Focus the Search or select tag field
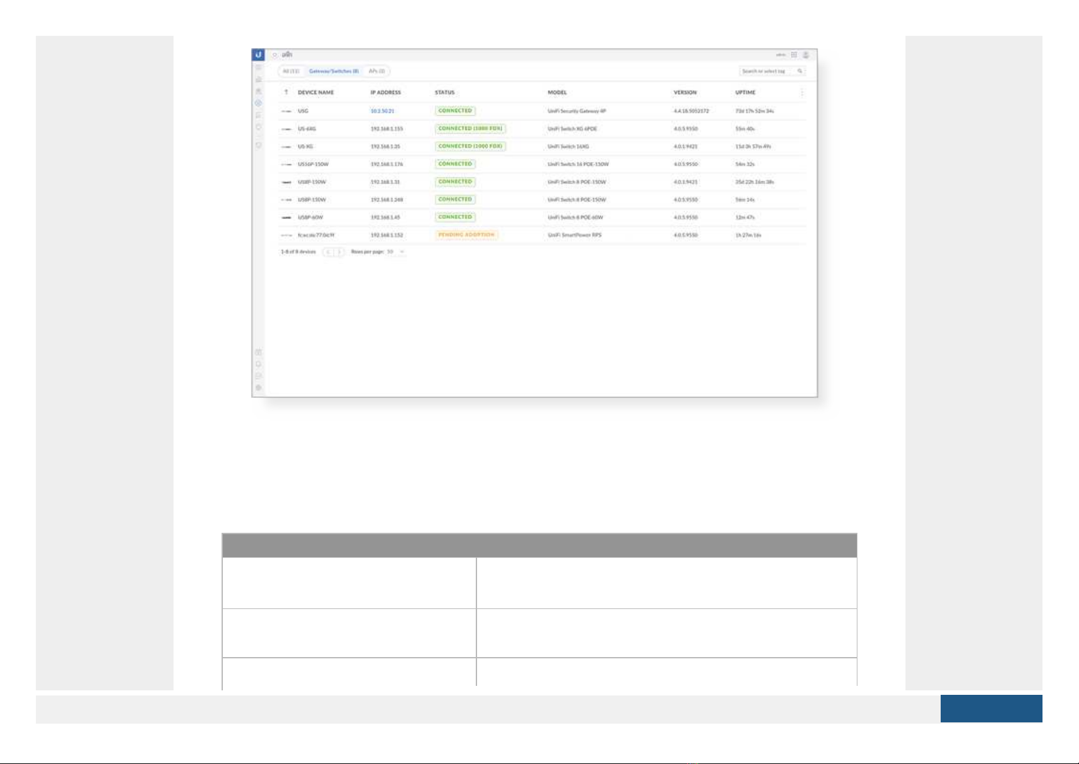 point(772,71)
